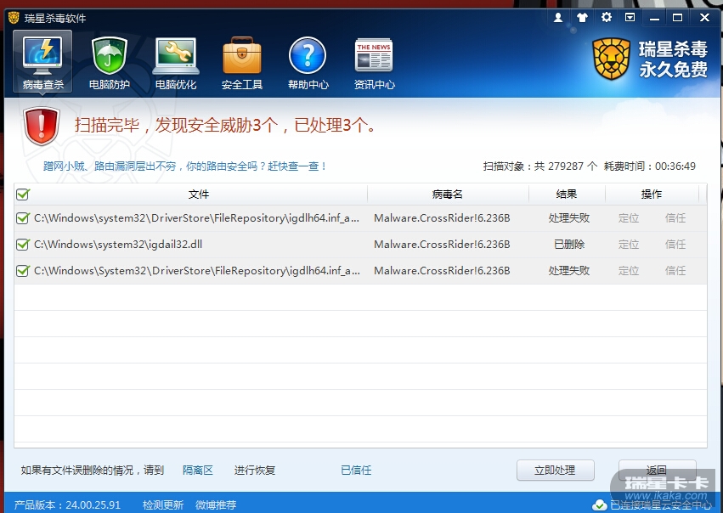Click the 结果 column header
Screen dimensions: 723x513
pos(566,194)
